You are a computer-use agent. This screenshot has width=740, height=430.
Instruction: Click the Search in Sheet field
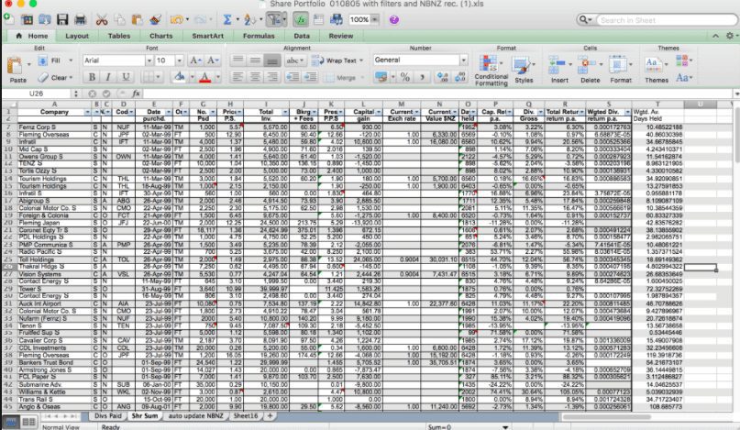pos(665,20)
